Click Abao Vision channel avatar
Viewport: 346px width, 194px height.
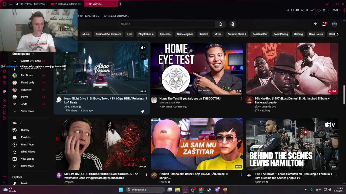point(59,100)
